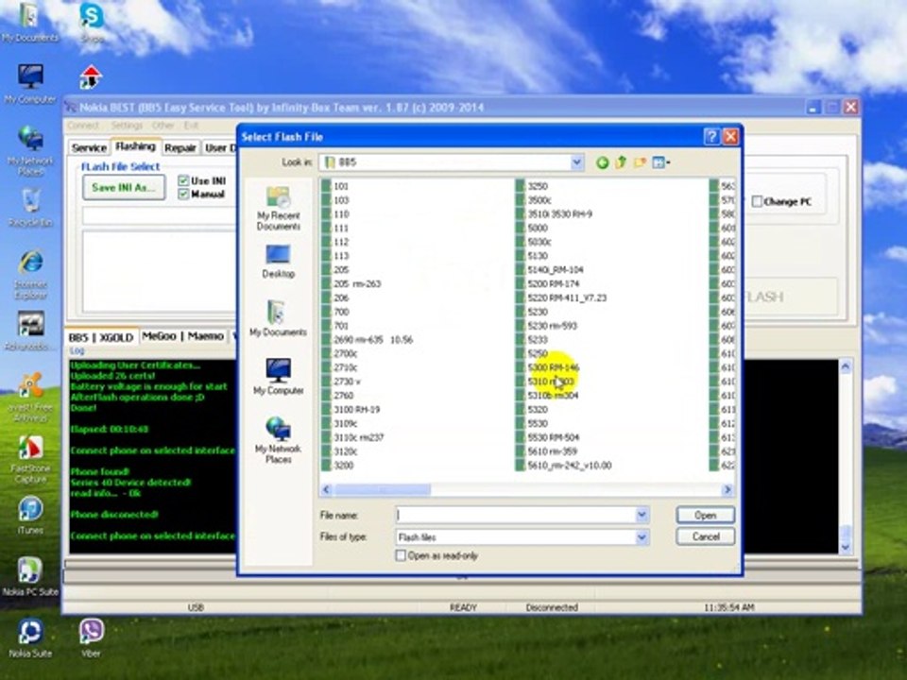This screenshot has width=907, height=680.
Task: Open Recycle Bin desktop icon
Action: pyautogui.click(x=30, y=207)
